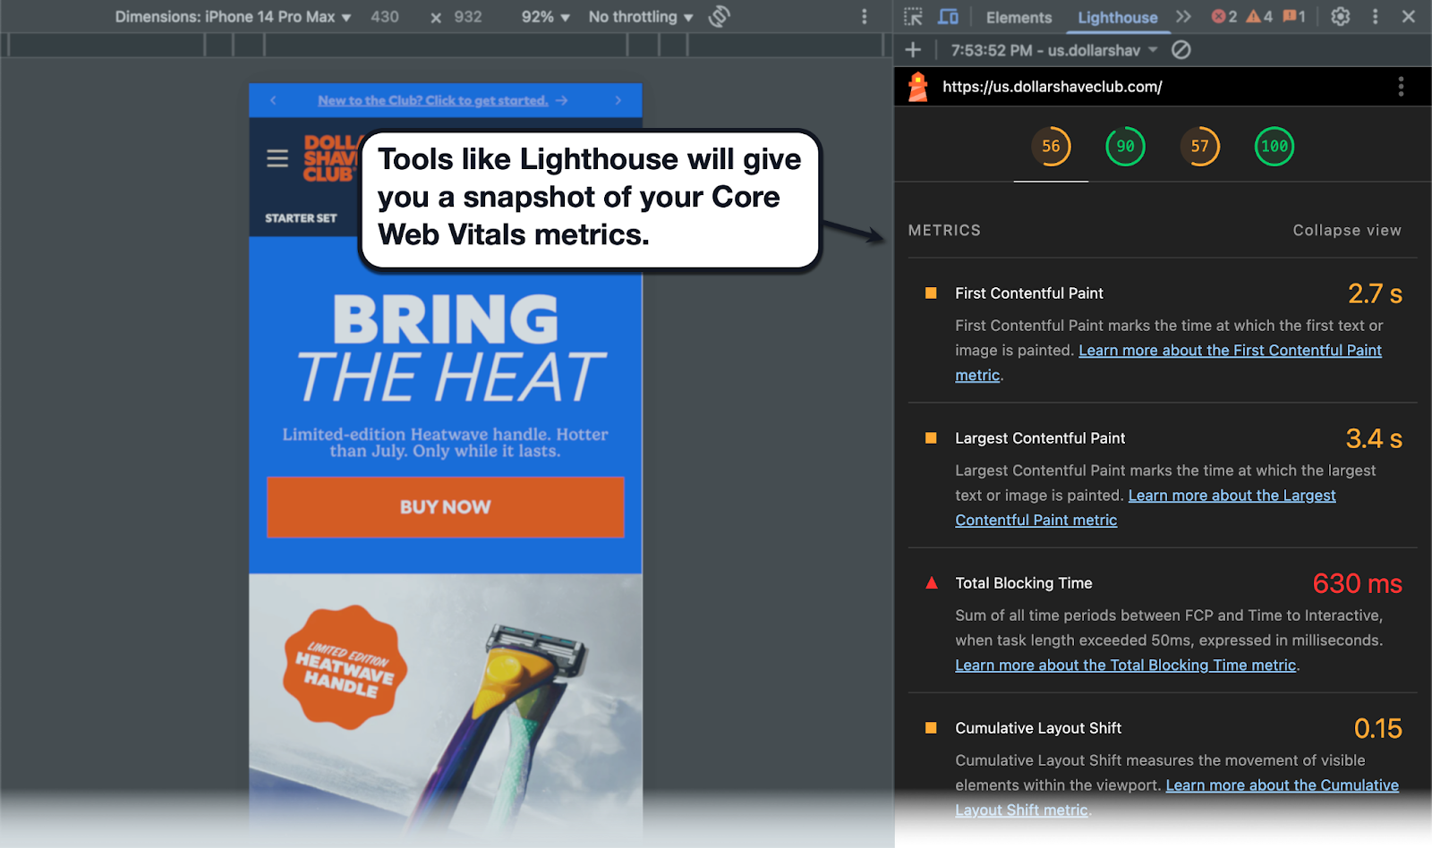Open the element inspector picker icon

(x=913, y=16)
